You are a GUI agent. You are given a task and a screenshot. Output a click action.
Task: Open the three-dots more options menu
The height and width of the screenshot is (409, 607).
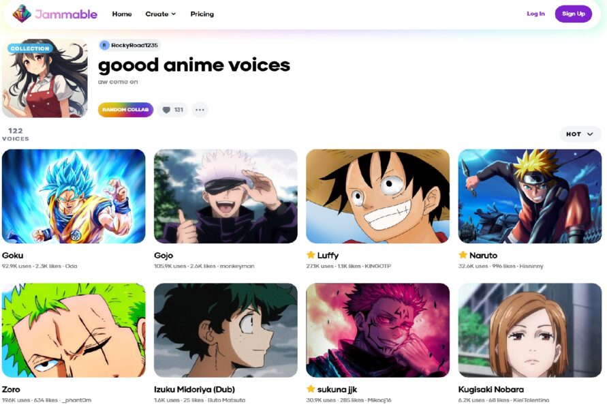tap(200, 110)
